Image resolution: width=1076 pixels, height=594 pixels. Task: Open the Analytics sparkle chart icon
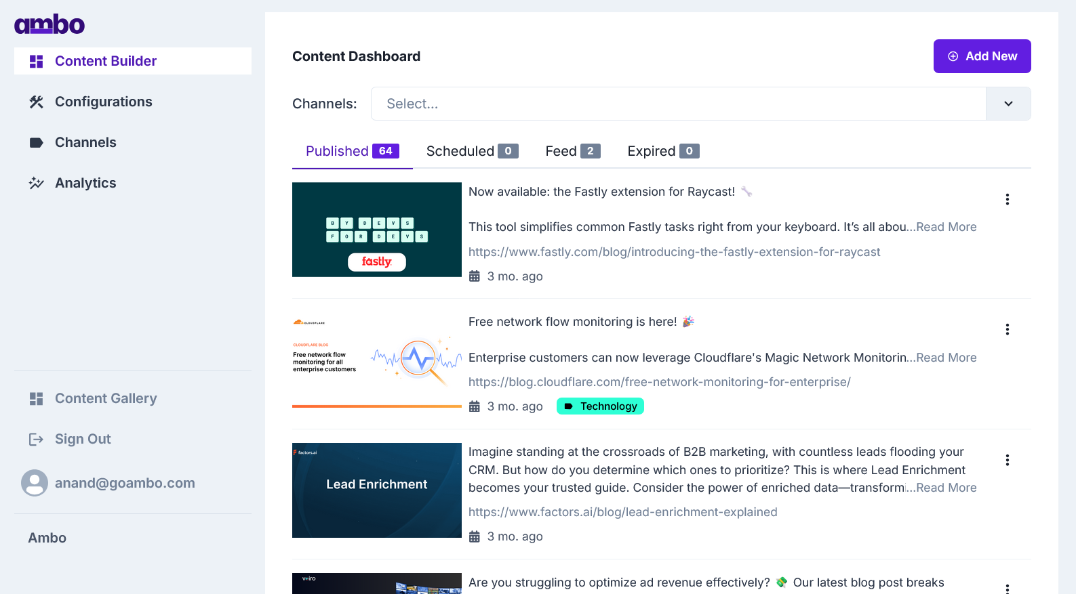37,183
